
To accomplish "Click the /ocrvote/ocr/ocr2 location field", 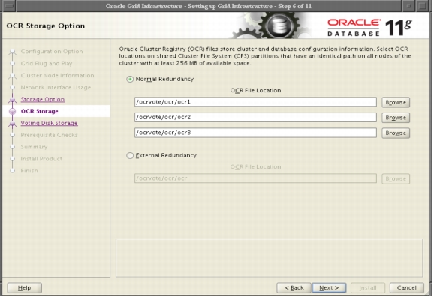I will point(255,117).
